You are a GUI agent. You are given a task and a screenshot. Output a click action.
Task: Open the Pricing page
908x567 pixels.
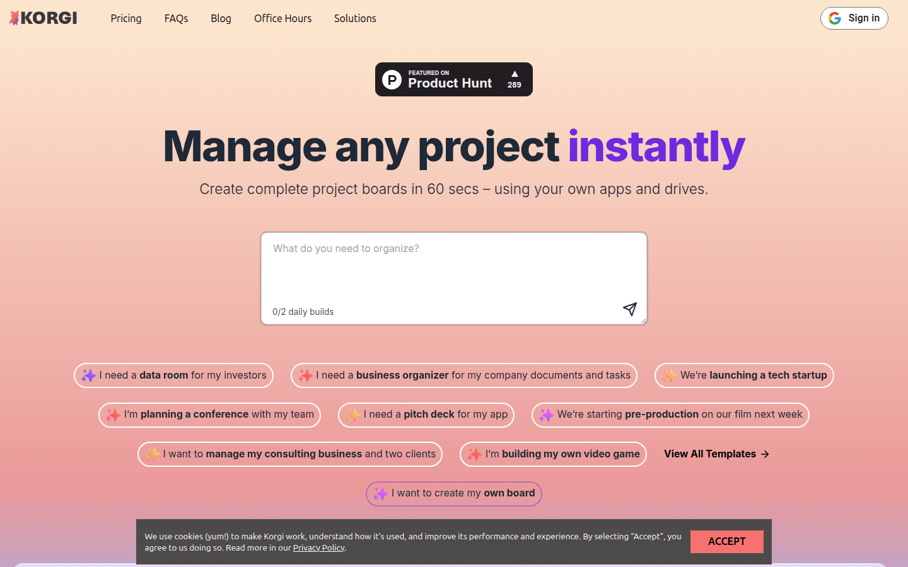click(x=126, y=18)
